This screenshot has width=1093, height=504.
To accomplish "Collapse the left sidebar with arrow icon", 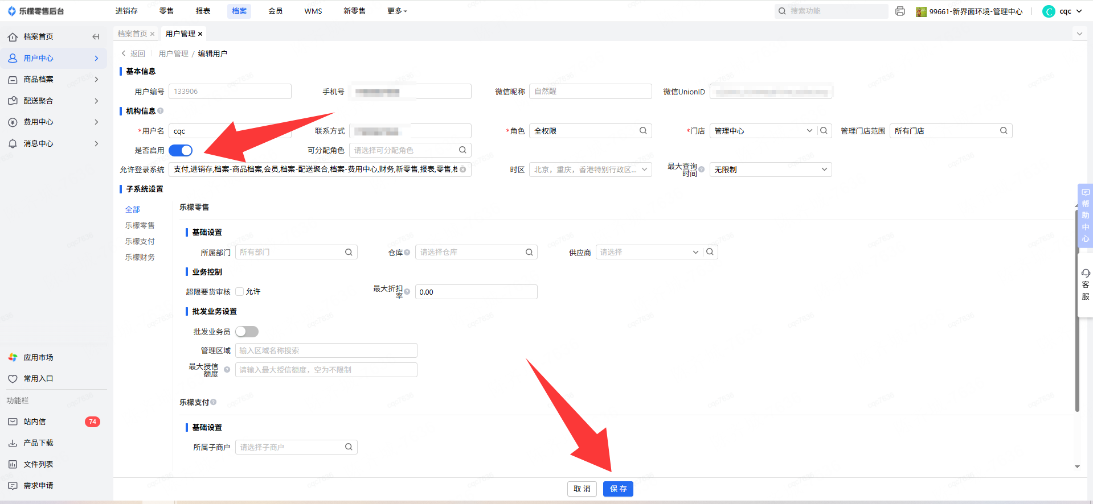I will 96,36.
